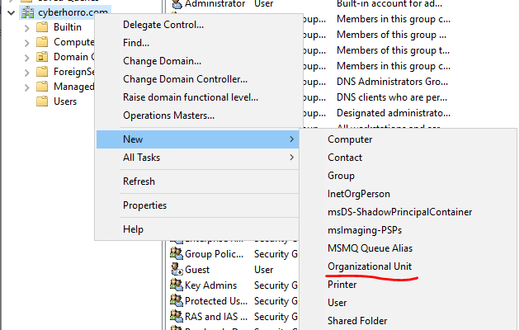Click Refresh in the context menu
This screenshot has width=519, height=330.
click(x=139, y=181)
